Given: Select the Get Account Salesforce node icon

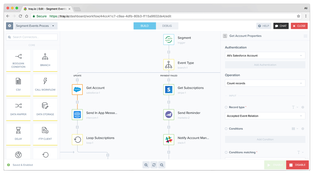Looking at the screenshot, I should tap(77, 90).
